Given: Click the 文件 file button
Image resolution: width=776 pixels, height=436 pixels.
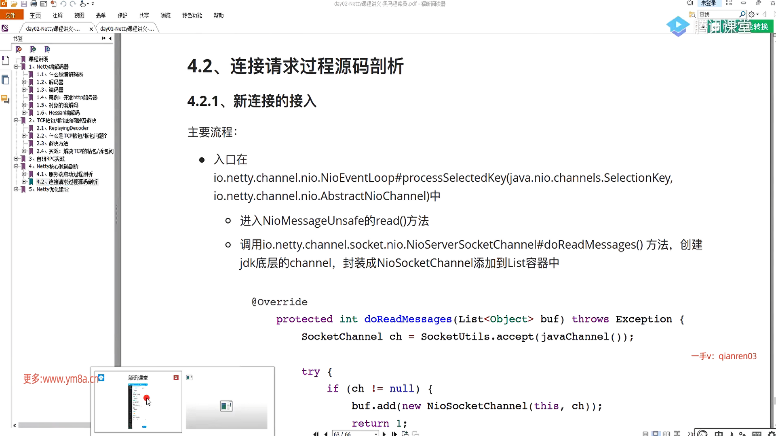Looking at the screenshot, I should [11, 15].
